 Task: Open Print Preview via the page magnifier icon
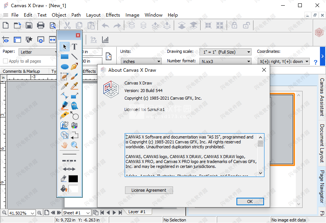pos(53,25)
